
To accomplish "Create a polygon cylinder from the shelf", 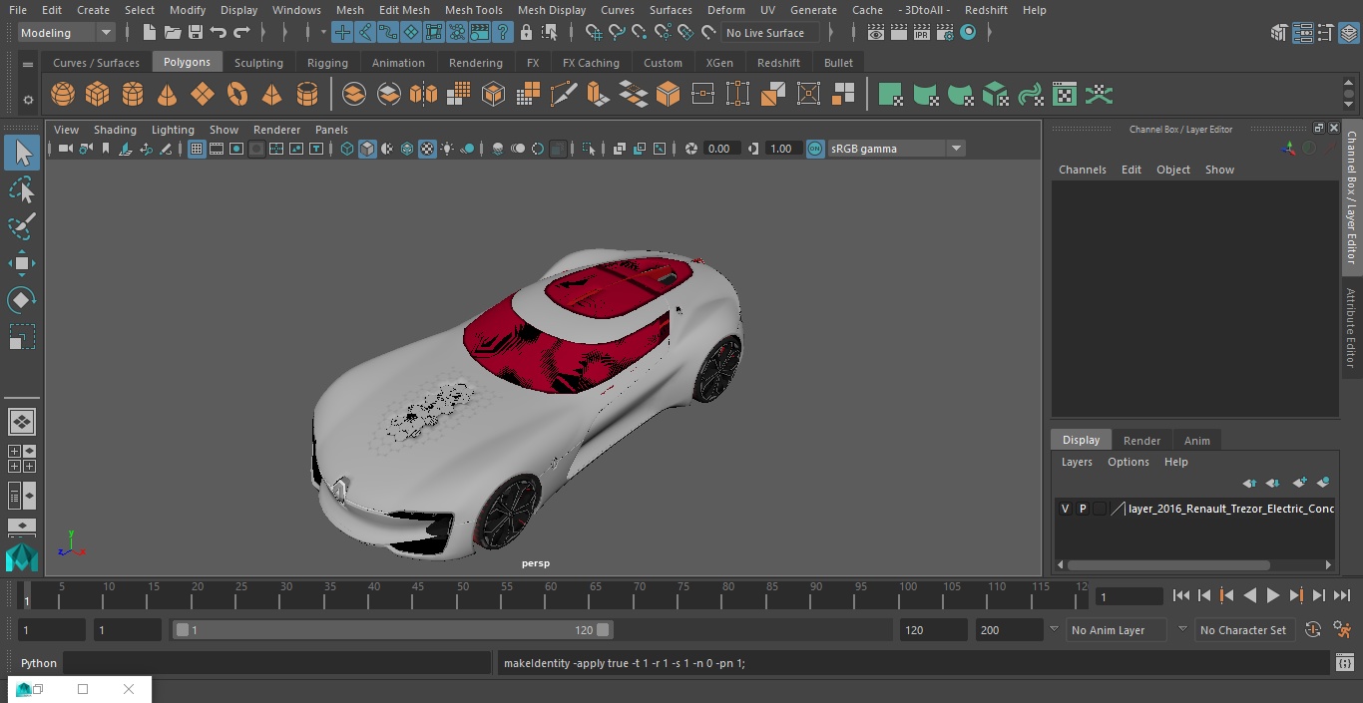I will pyautogui.click(x=133, y=95).
